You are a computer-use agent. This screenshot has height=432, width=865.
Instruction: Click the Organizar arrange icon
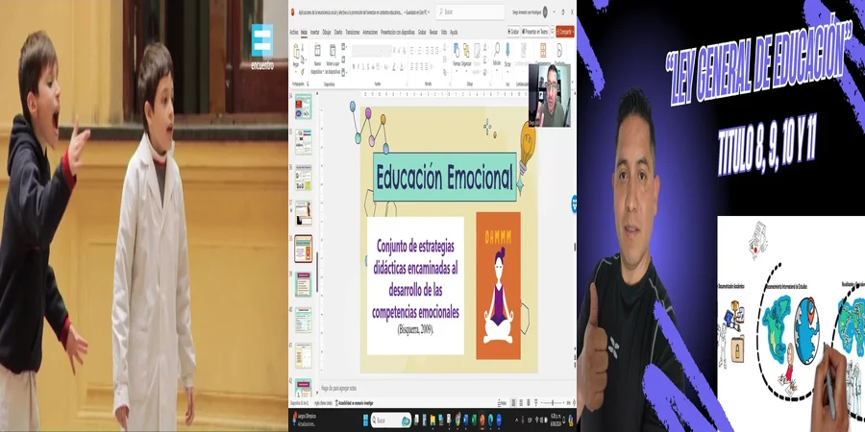point(466,50)
